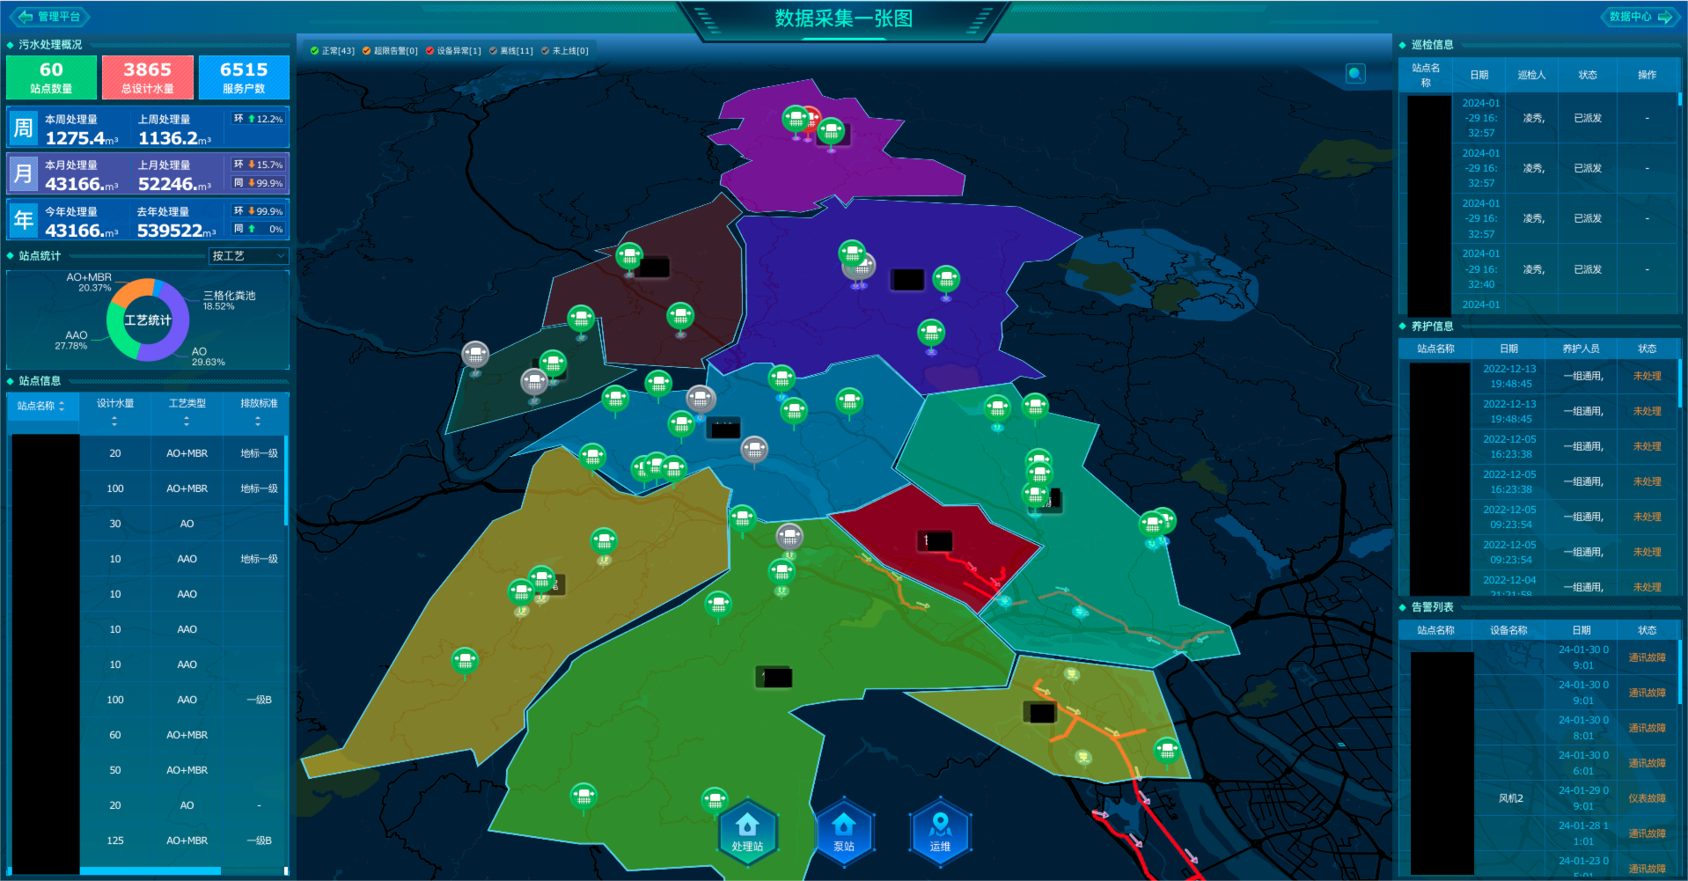
Task: Open the 按工艺 statistics dropdown
Action: point(249,256)
